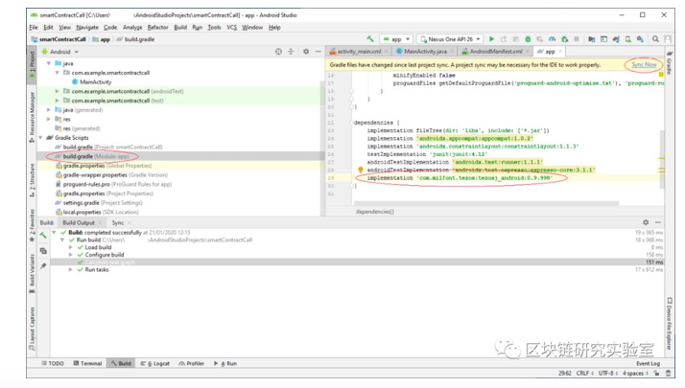The image size is (685, 388).
Task: Open the TODO tool window
Action: pos(53,363)
